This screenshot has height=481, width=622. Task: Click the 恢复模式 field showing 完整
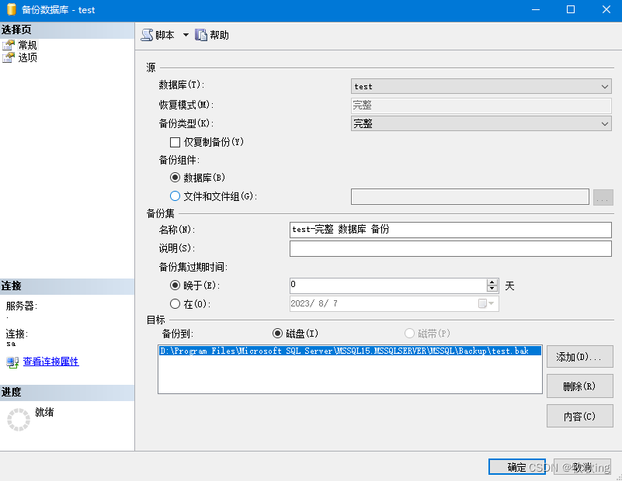point(481,105)
